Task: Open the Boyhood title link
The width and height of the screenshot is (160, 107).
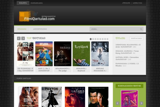Action: point(81,70)
